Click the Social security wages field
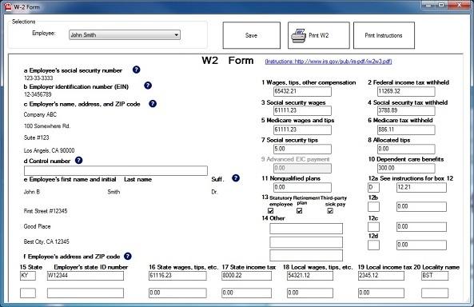 click(x=302, y=110)
